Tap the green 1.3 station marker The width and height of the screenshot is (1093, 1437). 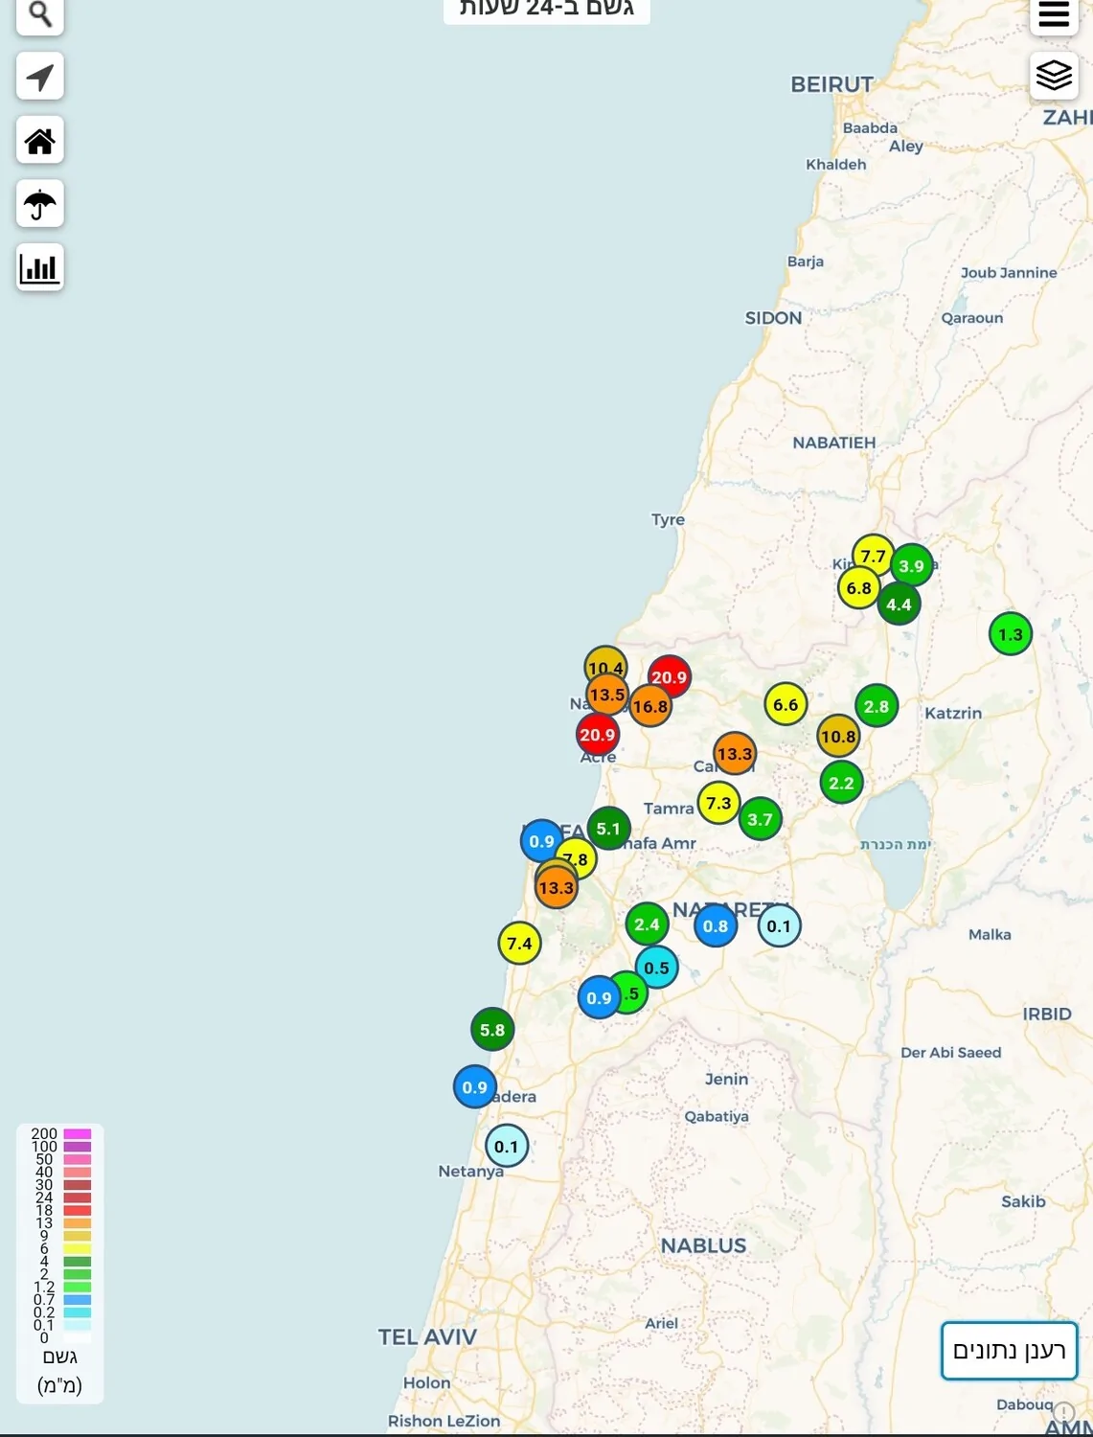[x=1011, y=634]
